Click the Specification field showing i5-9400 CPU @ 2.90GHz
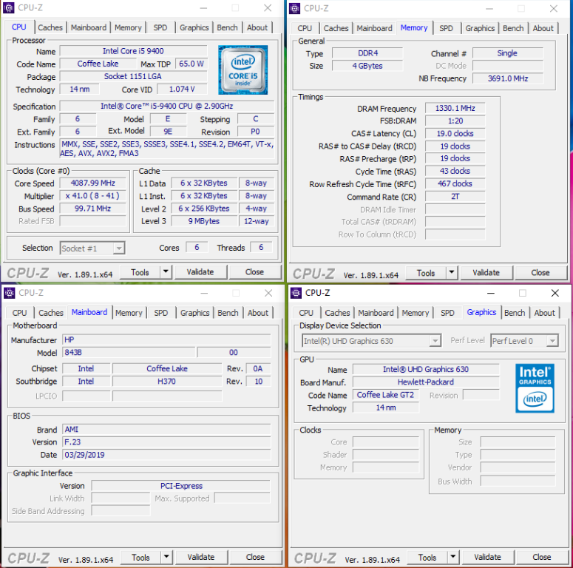 point(167,106)
